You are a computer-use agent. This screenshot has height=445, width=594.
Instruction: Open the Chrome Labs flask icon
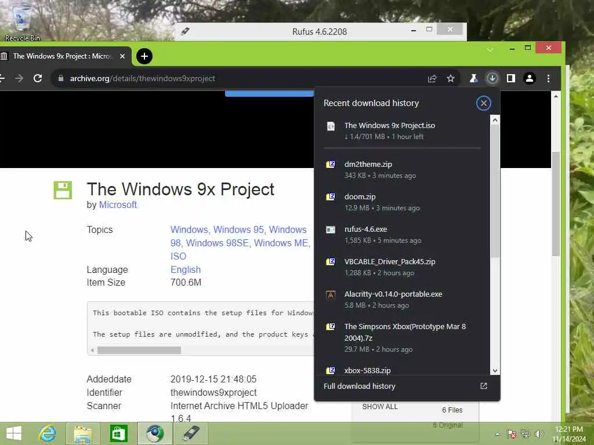coord(473,78)
